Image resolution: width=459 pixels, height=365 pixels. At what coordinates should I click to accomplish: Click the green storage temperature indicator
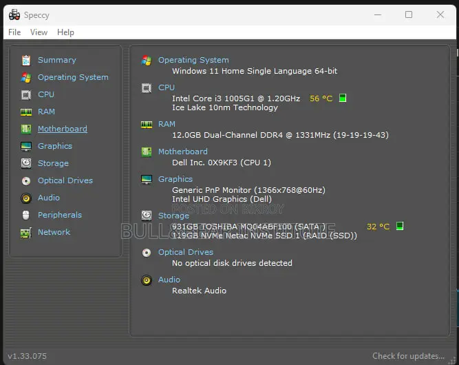(x=400, y=226)
